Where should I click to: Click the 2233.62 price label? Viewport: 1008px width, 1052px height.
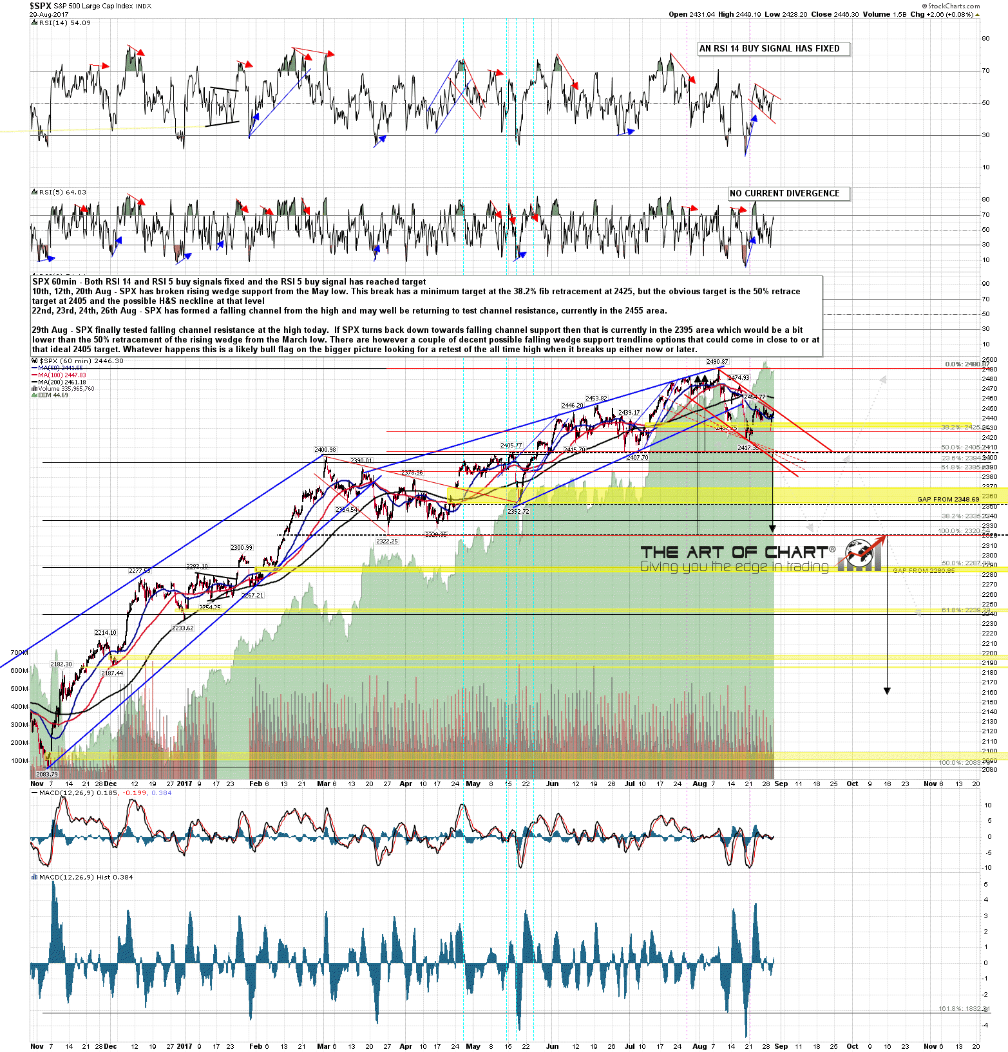(x=183, y=628)
